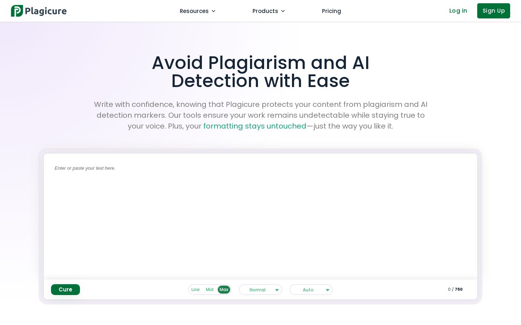Click the '0 / 750' character counter

455,289
